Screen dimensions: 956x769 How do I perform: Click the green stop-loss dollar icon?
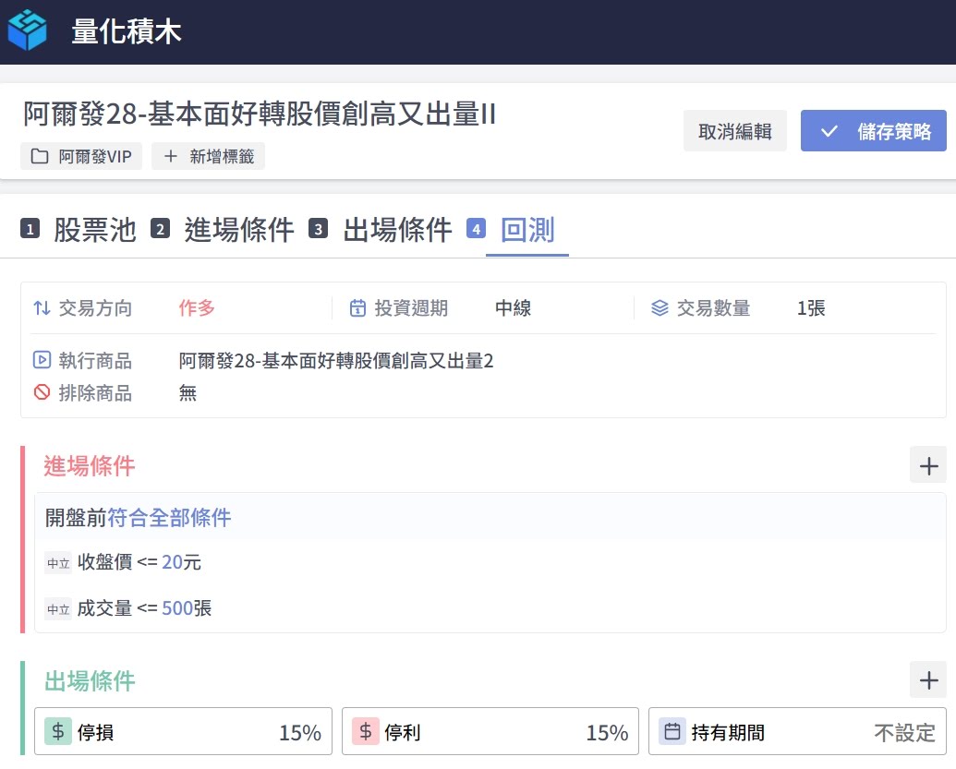tap(58, 732)
